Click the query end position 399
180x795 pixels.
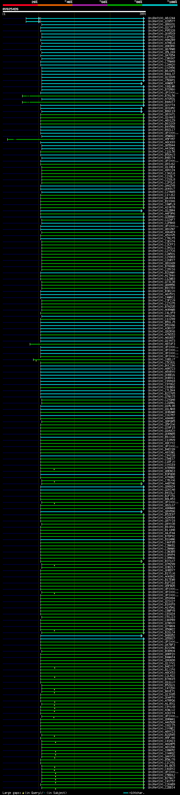(142, 14)
